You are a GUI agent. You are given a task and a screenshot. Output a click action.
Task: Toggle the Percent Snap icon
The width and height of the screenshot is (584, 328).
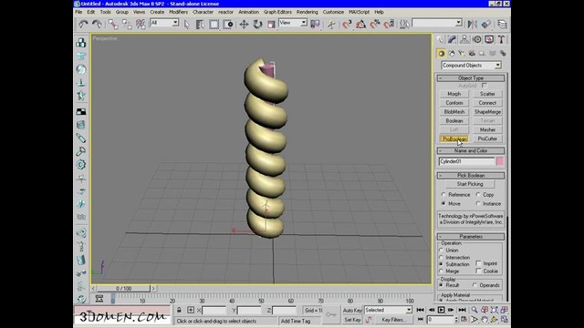[x=375, y=25]
